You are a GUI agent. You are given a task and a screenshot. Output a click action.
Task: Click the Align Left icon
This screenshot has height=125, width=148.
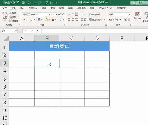point(69,19)
